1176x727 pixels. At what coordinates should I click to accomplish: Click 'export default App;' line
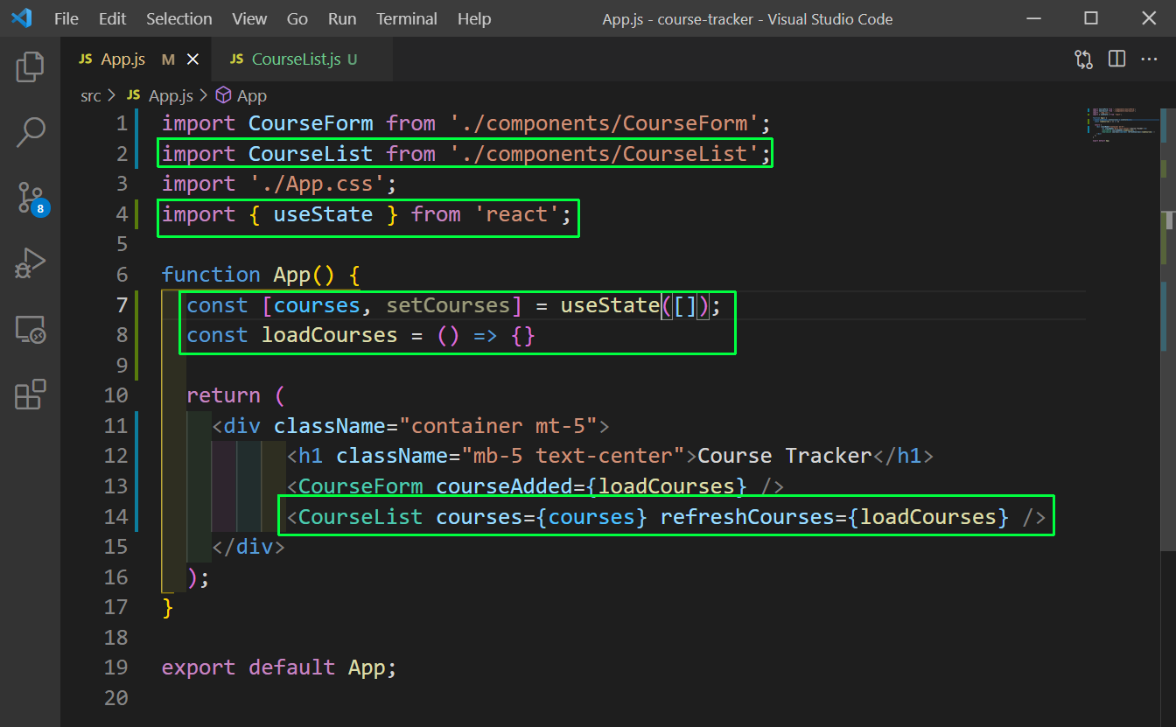click(x=279, y=668)
